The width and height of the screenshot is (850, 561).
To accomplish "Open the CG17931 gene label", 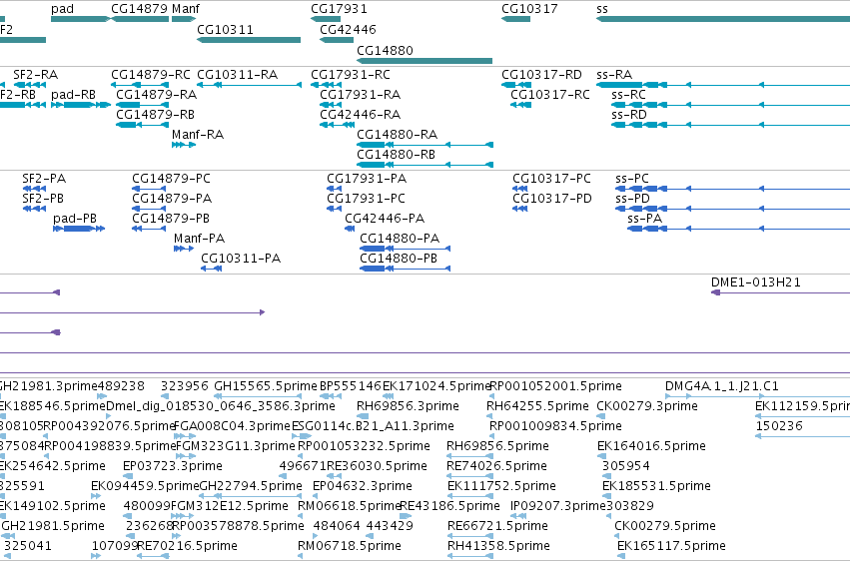I will click(x=339, y=9).
